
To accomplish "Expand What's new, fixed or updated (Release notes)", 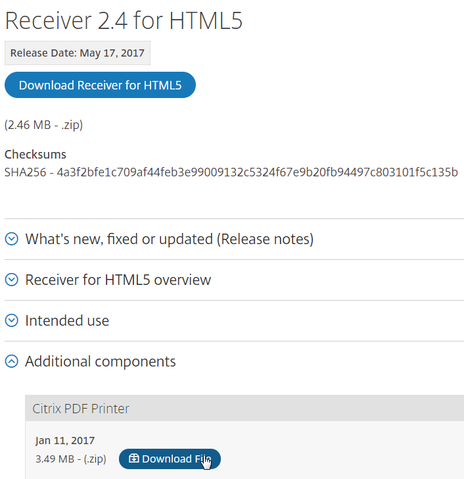I will (170, 239).
